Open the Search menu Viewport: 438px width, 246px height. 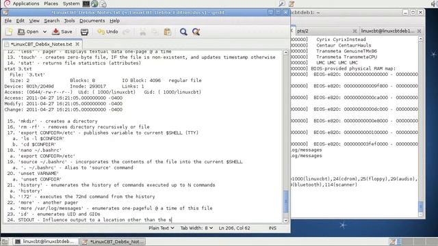pos(52,20)
